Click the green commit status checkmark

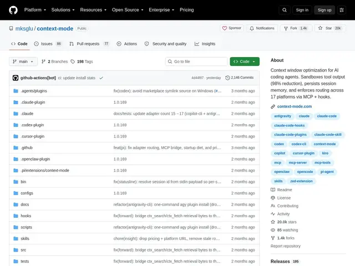pyautogui.click(x=101, y=78)
